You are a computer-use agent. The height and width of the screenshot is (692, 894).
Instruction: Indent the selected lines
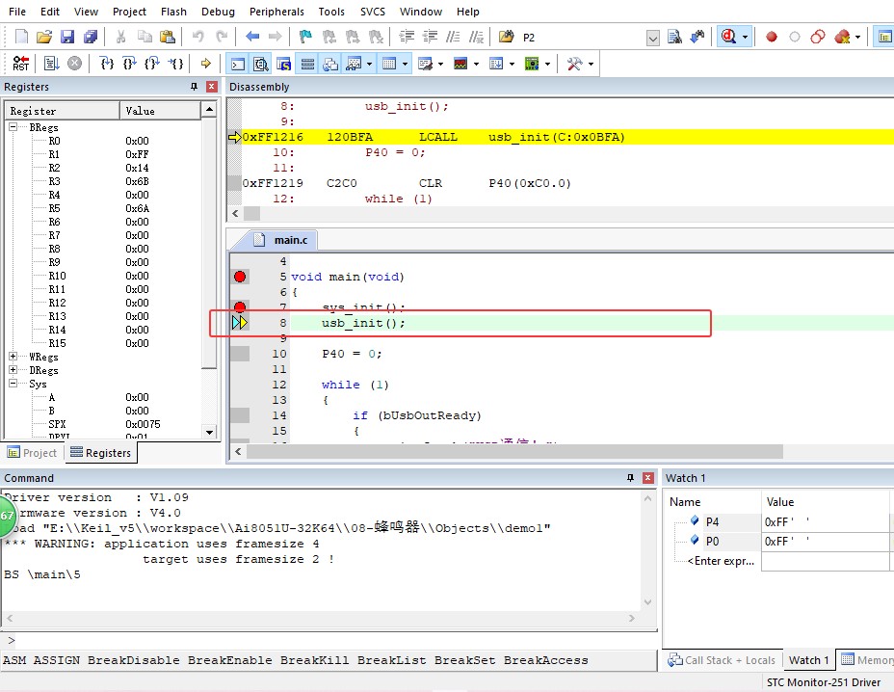point(407,37)
